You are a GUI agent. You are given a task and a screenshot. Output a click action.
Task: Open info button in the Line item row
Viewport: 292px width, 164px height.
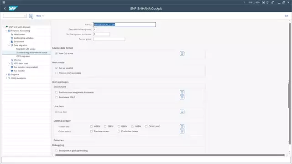click(x=182, y=112)
